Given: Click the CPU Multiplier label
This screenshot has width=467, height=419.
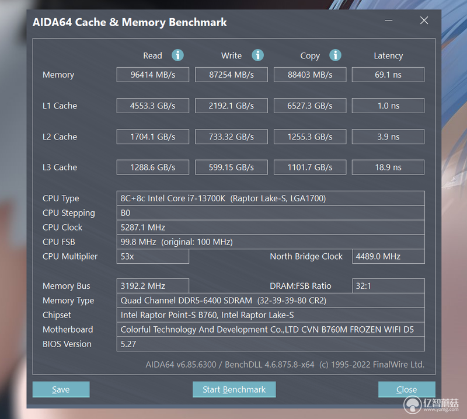Looking at the screenshot, I should click(70, 257).
